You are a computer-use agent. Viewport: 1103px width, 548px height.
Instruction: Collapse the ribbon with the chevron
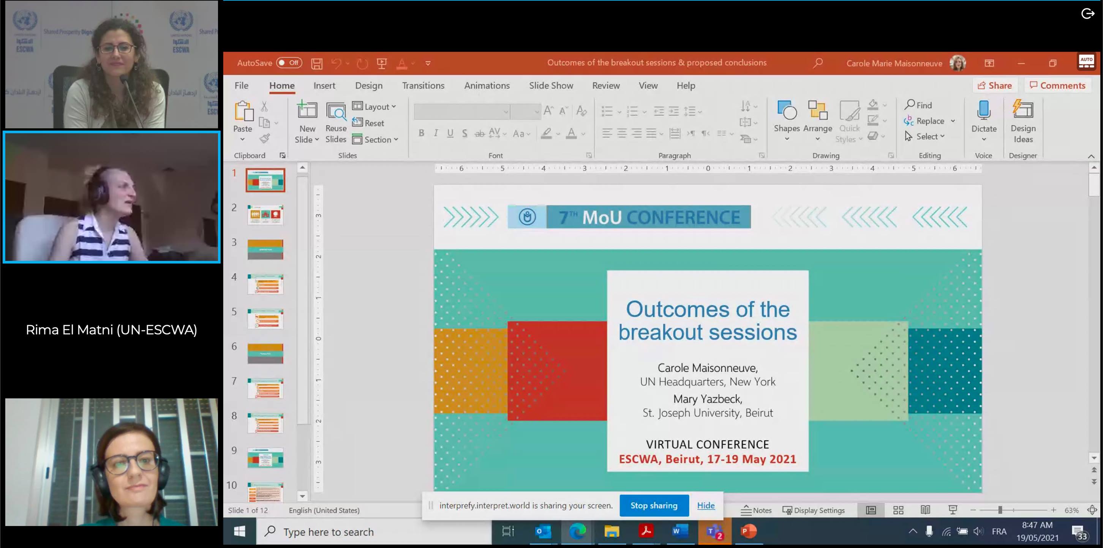(1091, 156)
